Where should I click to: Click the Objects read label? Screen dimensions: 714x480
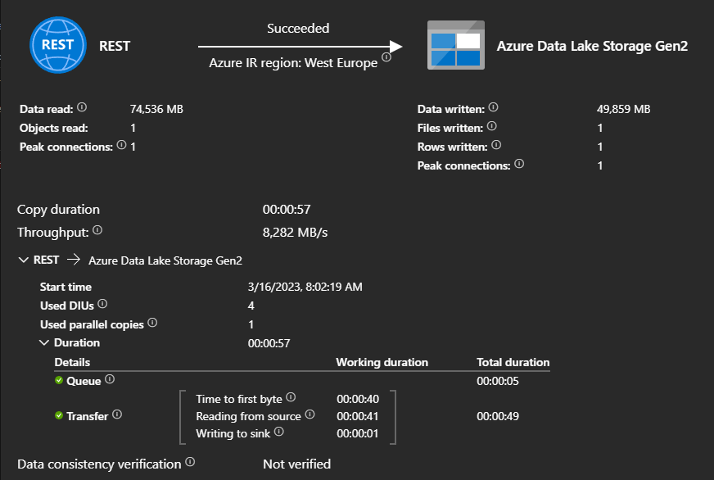coord(54,128)
